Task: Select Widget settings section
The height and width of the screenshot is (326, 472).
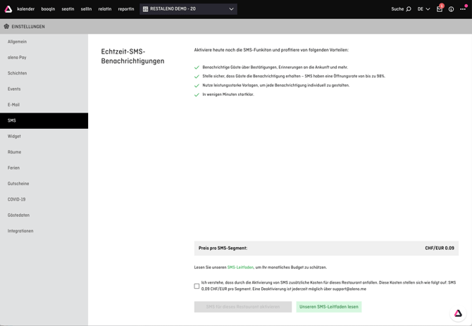Action: [44, 136]
